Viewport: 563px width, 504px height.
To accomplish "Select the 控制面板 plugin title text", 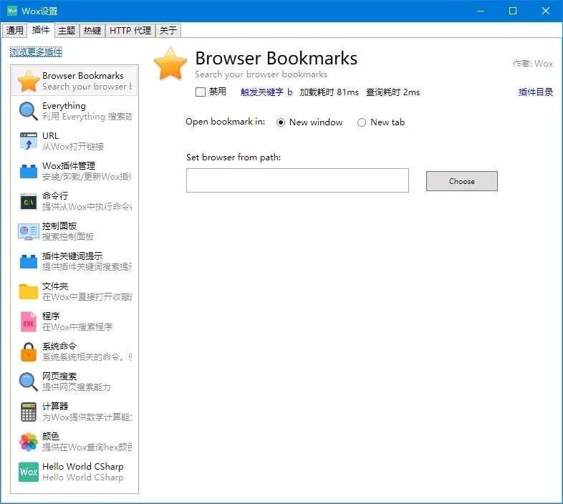I will 59,226.
